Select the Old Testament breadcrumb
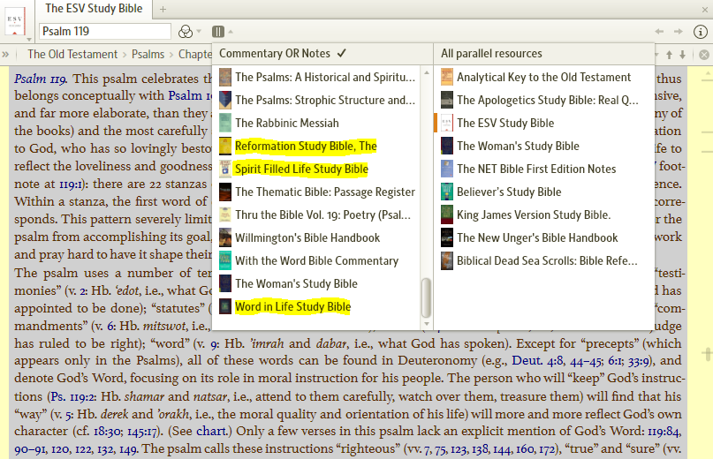Screen dimensions: 713x459 (72, 54)
